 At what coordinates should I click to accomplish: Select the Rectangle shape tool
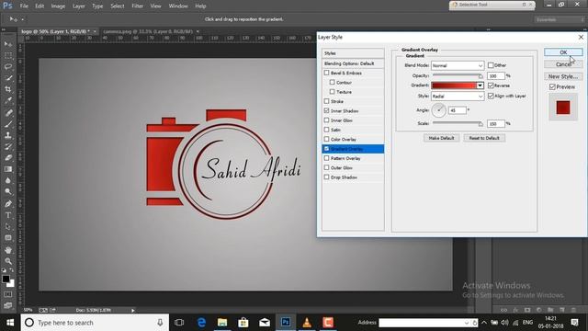8,238
